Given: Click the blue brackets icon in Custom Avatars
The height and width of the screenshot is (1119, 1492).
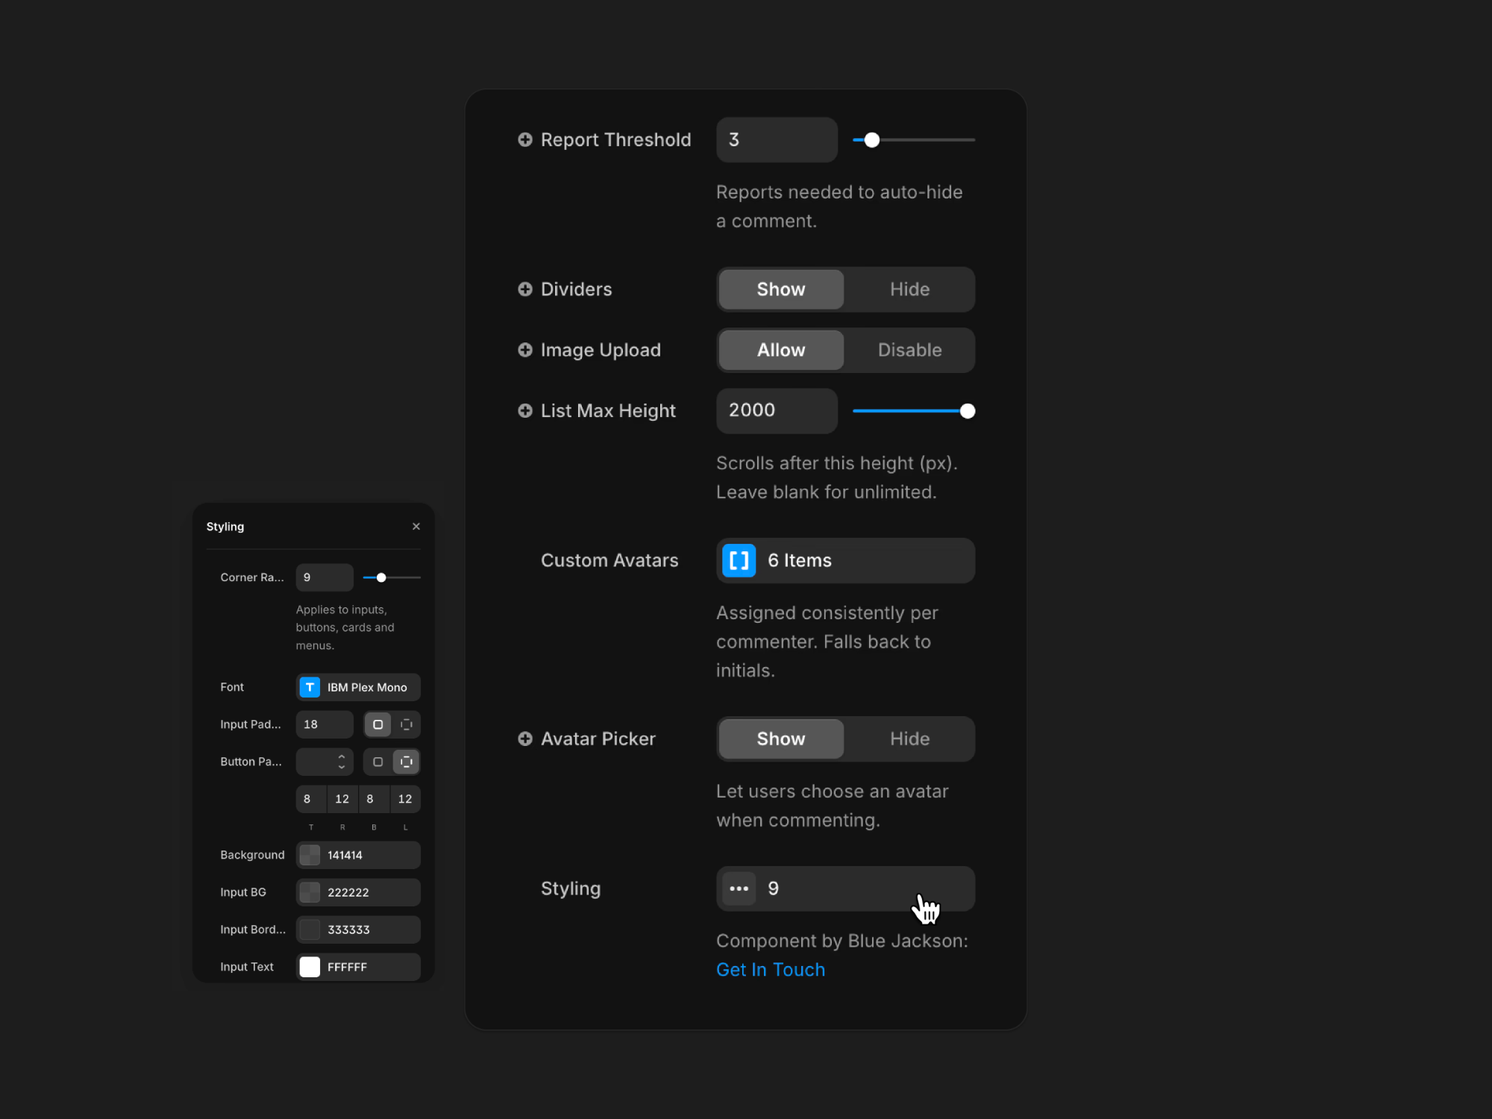Looking at the screenshot, I should click(x=739, y=560).
